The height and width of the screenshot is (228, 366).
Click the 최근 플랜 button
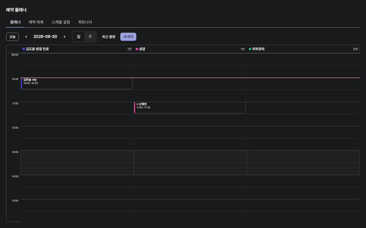pos(109,37)
